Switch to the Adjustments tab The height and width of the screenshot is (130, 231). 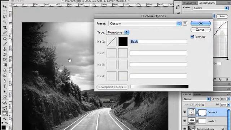(x=207, y=3)
